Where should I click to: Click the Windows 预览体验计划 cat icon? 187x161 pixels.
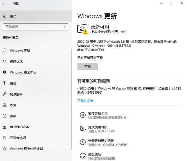tap(5, 149)
